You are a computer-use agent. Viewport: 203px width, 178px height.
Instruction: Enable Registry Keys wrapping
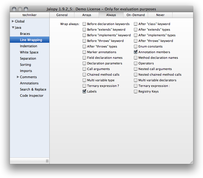coord(136,91)
